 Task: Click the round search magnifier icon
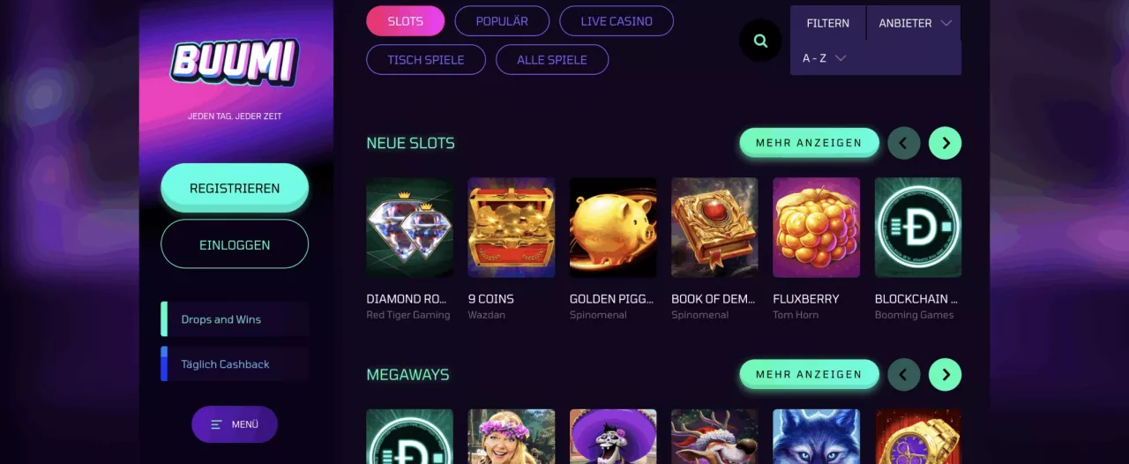tap(760, 41)
